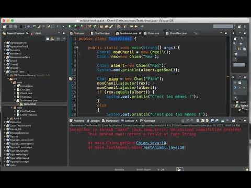This screenshot has height=188, width=251.
Task: Click in the Quick Access search field
Action: click(x=223, y=26)
